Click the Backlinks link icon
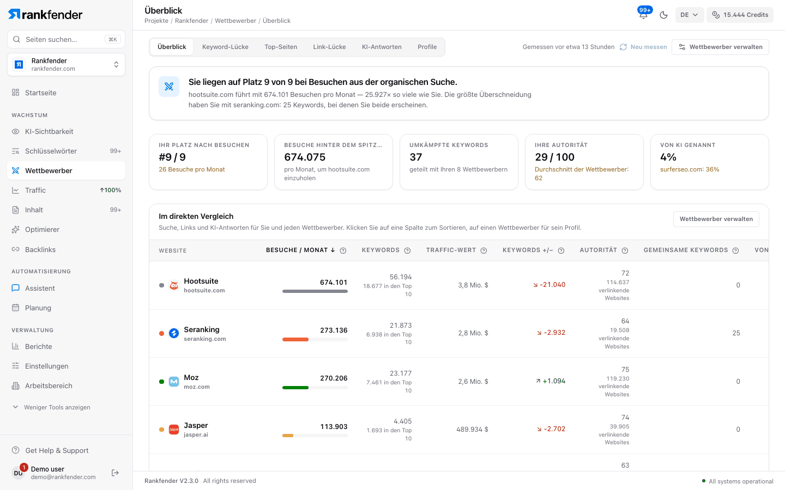Image resolution: width=785 pixels, height=490 pixels. [15, 249]
